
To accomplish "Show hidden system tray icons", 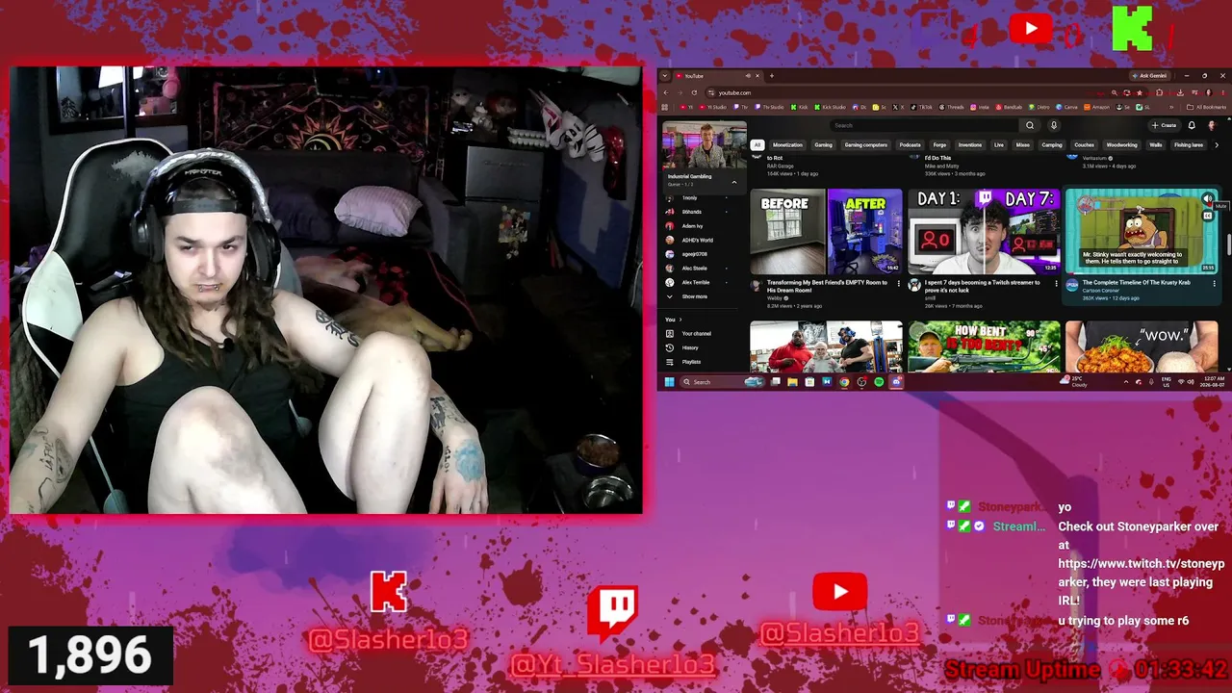I will pos(1126,382).
